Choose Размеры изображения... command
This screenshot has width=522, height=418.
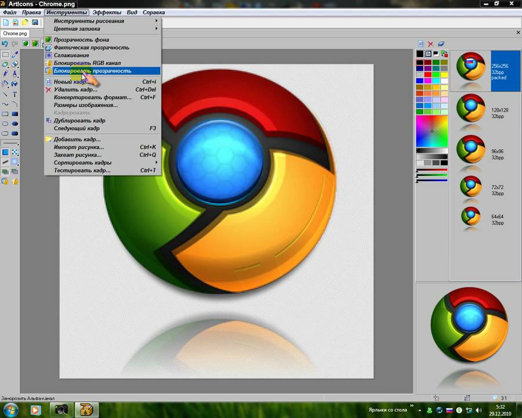pyautogui.click(x=102, y=105)
